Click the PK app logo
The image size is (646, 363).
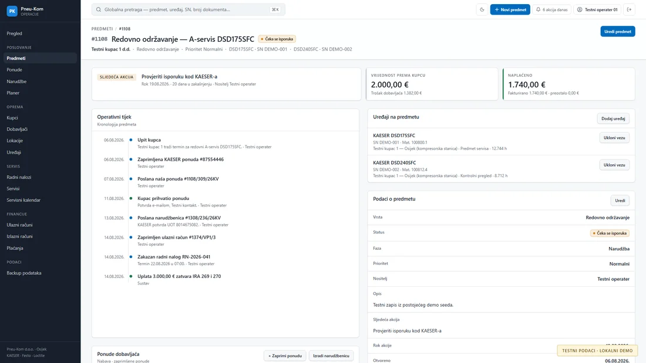(12, 11)
